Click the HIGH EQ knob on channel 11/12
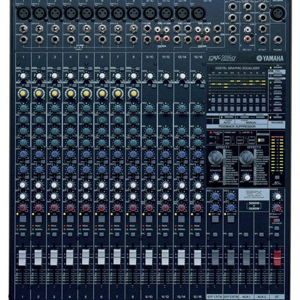300x300 pixels. pyautogui.click(x=166, y=108)
